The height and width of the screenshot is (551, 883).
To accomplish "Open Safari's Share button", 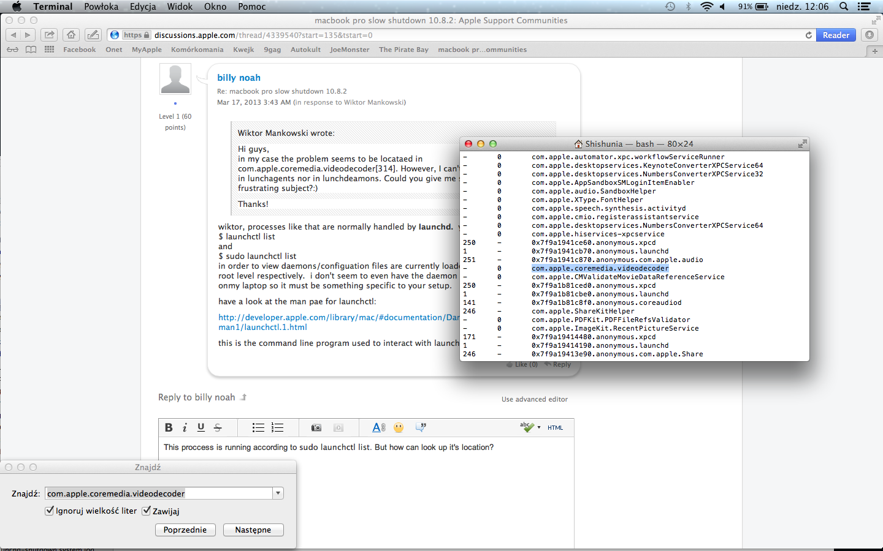I will click(50, 35).
